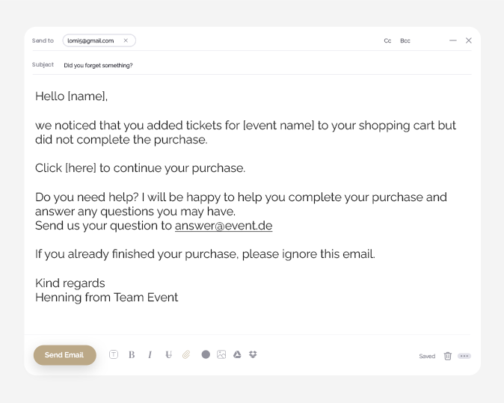Add a file from Google Drive
504x403 pixels.
point(237,354)
